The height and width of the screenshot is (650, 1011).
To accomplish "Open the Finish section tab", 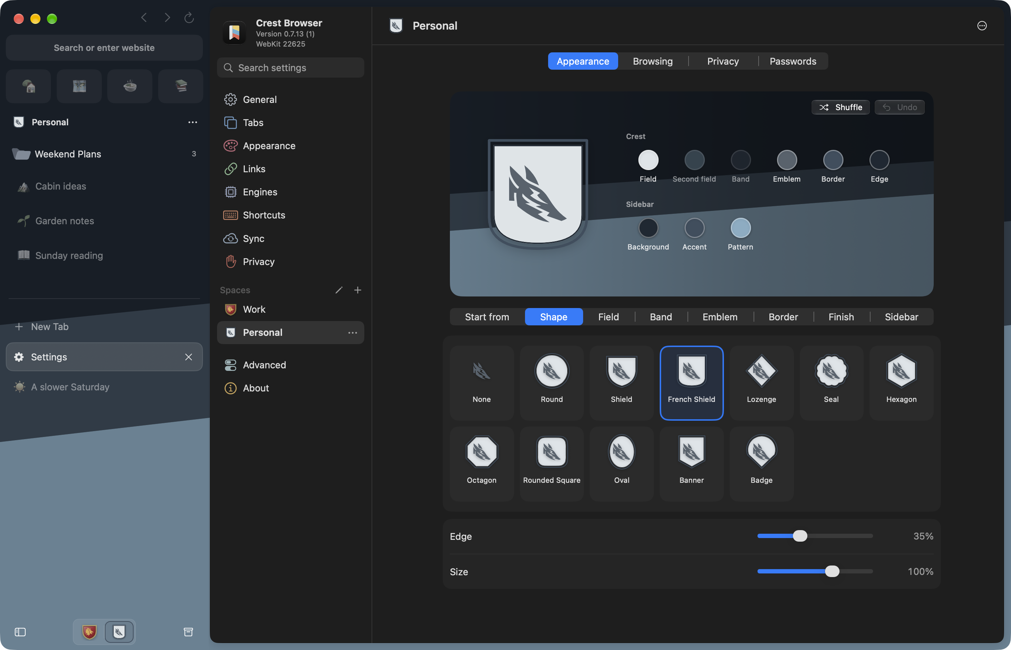I will pos(841,317).
